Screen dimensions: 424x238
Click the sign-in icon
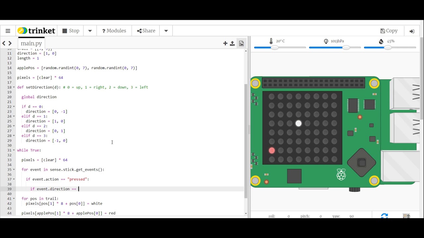[412, 31]
